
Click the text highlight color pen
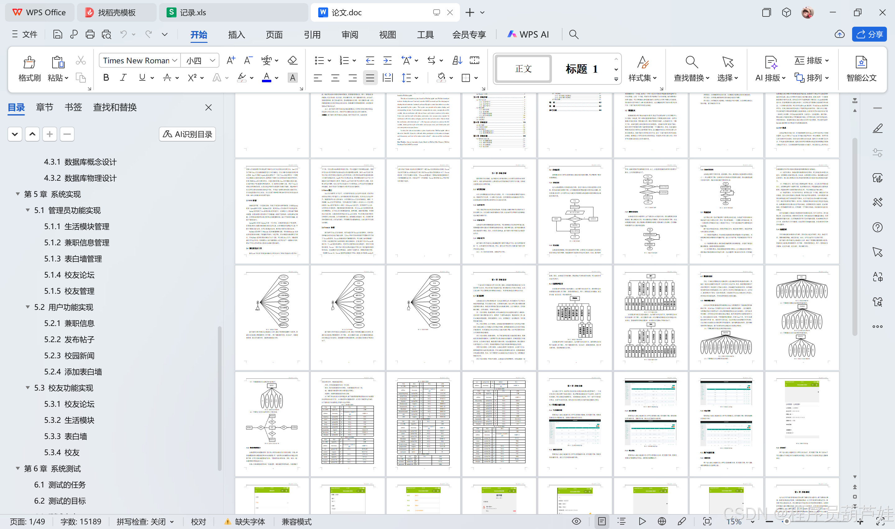[242, 78]
